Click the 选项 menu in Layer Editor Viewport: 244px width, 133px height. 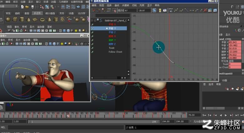point(211,84)
